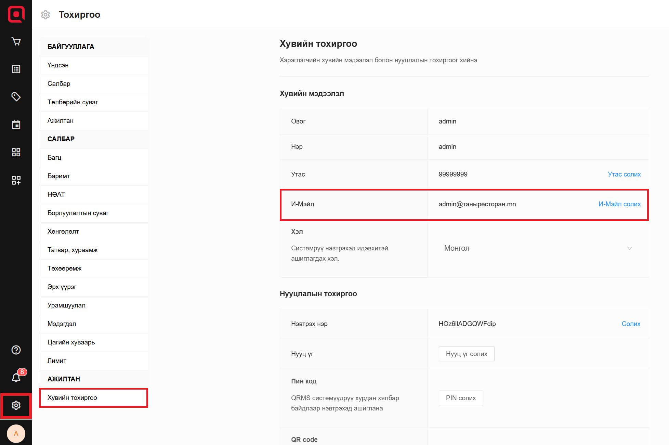Click the language dropdown chevron arrow
The image size is (669, 445).
[x=629, y=248]
